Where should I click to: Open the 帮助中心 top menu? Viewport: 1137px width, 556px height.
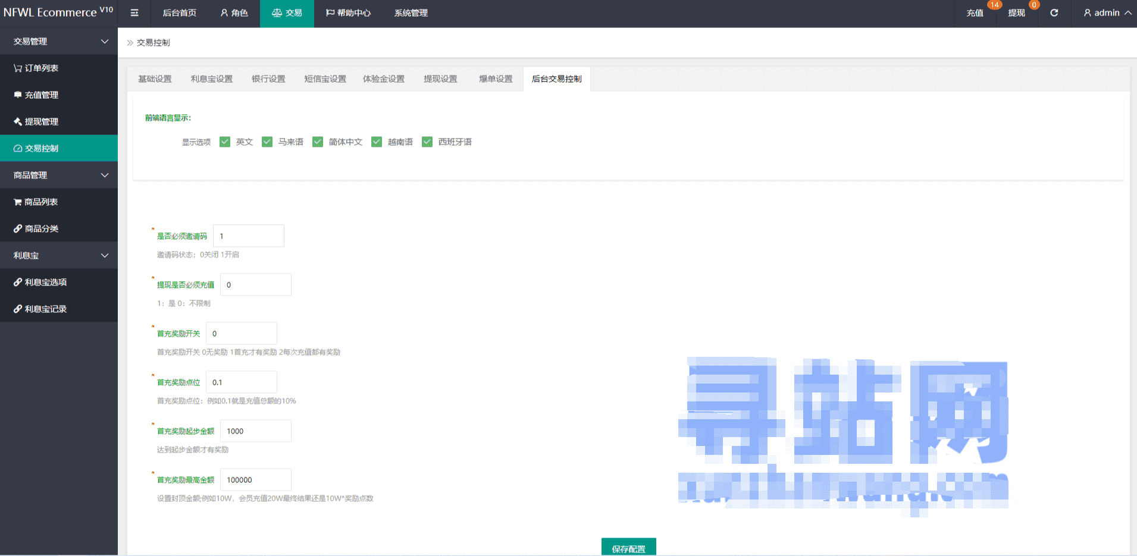(x=348, y=12)
